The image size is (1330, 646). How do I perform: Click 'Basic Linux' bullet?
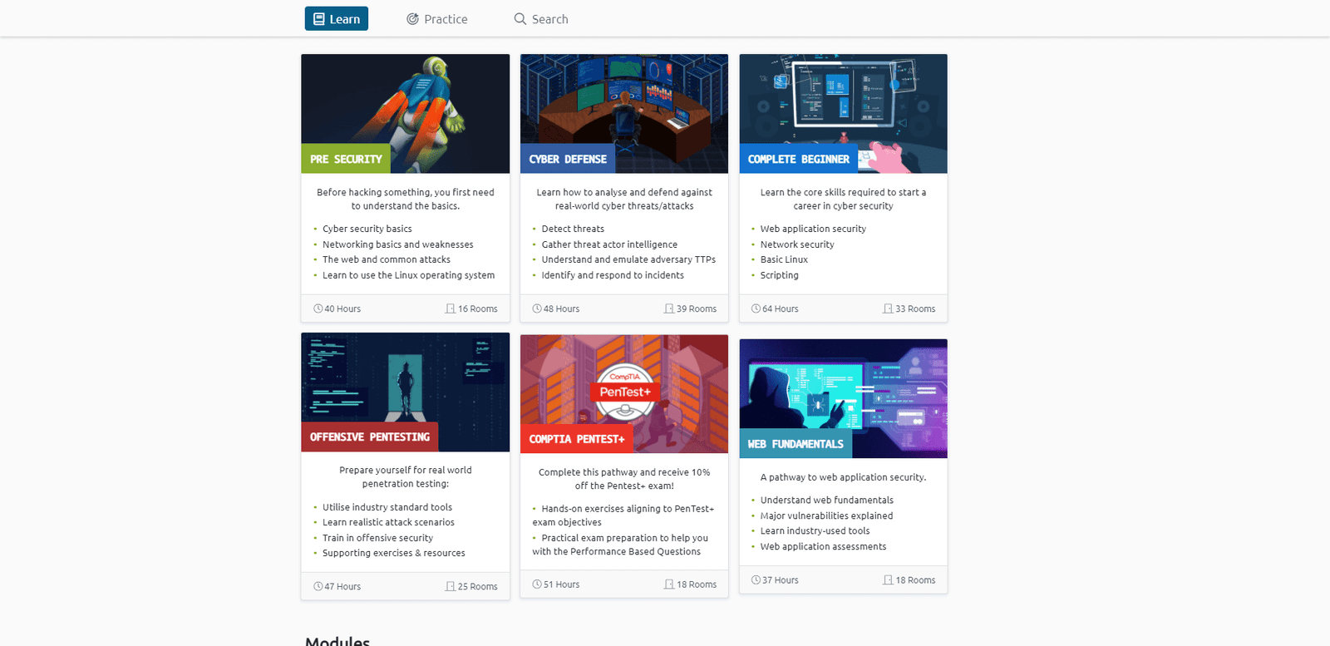coord(784,259)
